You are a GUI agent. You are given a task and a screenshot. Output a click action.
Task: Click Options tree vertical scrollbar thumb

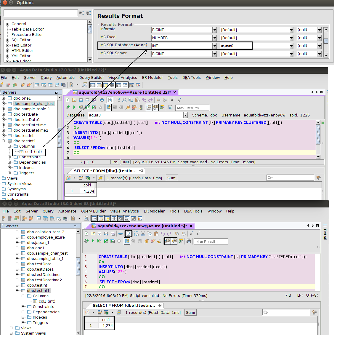click(x=90, y=29)
